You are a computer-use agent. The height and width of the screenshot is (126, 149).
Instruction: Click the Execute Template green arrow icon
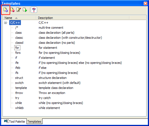(25, 10)
